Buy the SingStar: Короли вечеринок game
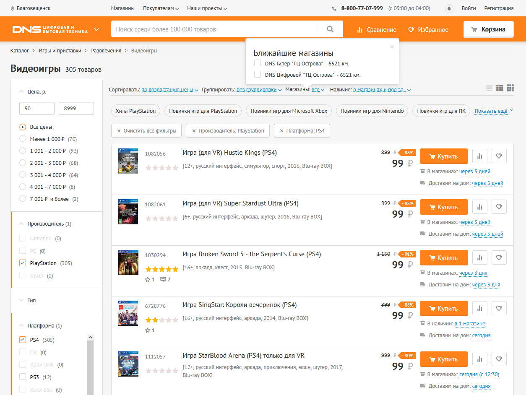This screenshot has width=526, height=395. click(x=443, y=309)
